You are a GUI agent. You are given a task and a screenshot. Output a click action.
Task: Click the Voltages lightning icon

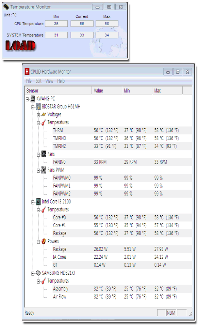pyautogui.click(x=44, y=115)
